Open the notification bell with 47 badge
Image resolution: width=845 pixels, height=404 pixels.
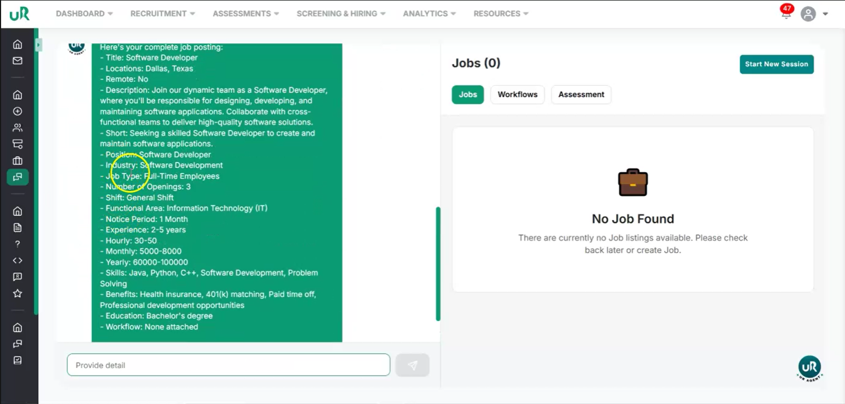point(786,14)
